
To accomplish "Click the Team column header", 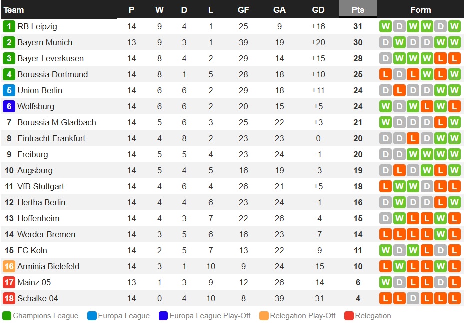I will (x=13, y=10).
